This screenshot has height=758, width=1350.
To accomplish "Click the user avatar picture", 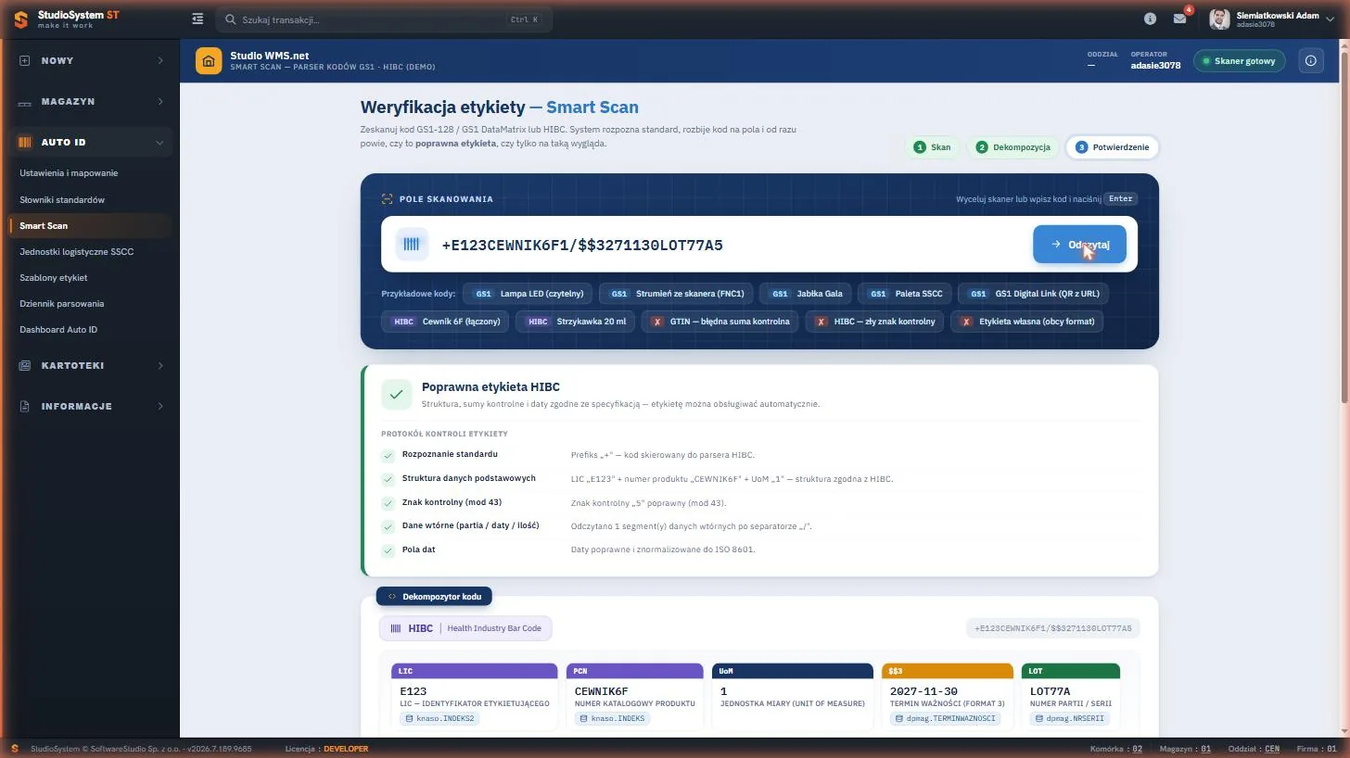I will [x=1220, y=19].
